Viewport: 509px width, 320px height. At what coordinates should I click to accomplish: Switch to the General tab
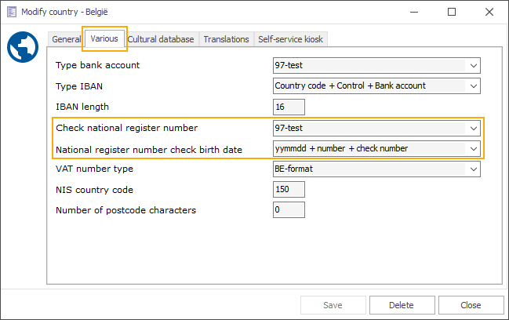(x=67, y=39)
